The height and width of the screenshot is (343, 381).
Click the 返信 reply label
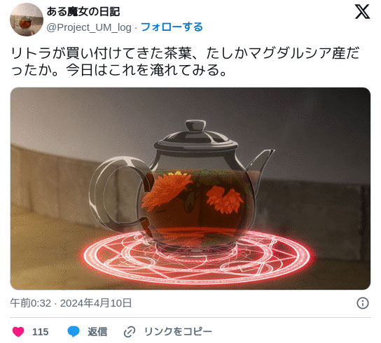pos(97,332)
